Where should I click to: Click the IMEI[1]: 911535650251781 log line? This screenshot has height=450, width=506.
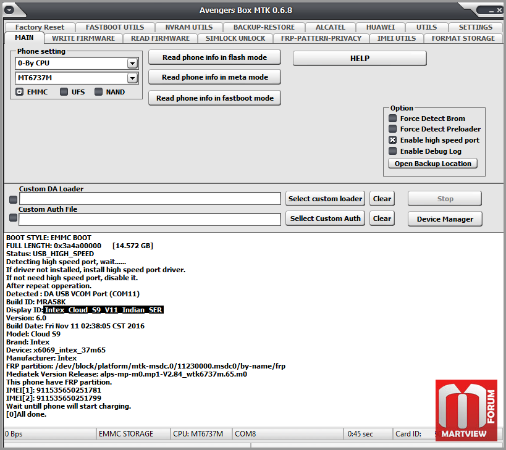54,390
